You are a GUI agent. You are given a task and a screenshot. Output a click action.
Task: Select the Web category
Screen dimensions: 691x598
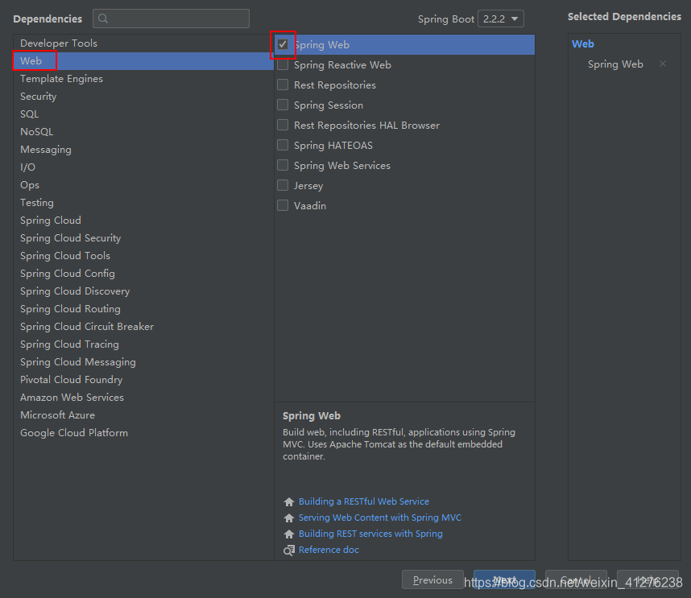143,61
